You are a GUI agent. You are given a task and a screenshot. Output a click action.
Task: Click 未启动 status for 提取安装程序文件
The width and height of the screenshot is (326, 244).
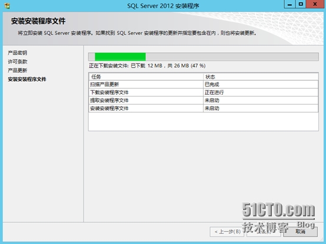pos(261,101)
